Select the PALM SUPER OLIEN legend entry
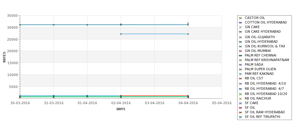This screenshot has height=131, width=298. coord(257,69)
